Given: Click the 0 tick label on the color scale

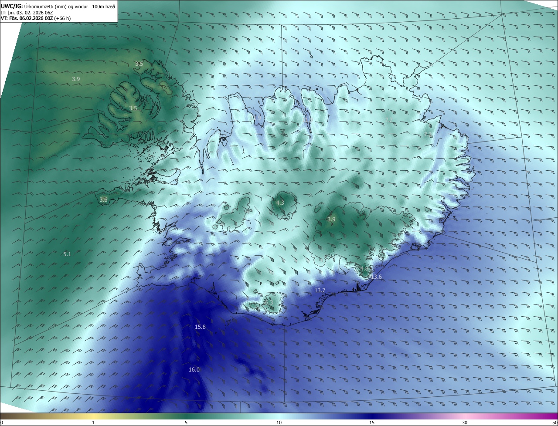Looking at the screenshot, I should pos(2,423).
